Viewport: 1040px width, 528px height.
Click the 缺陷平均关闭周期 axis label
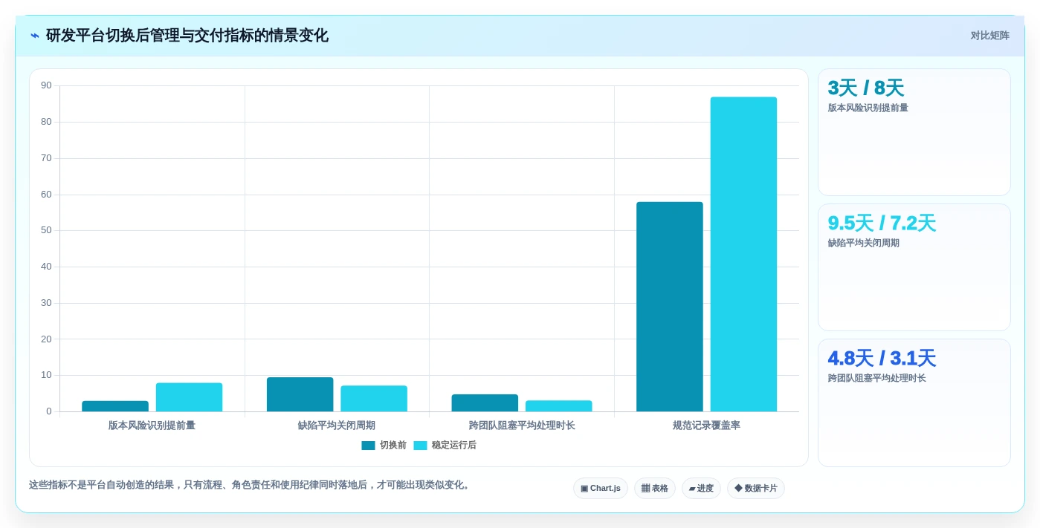337,426
